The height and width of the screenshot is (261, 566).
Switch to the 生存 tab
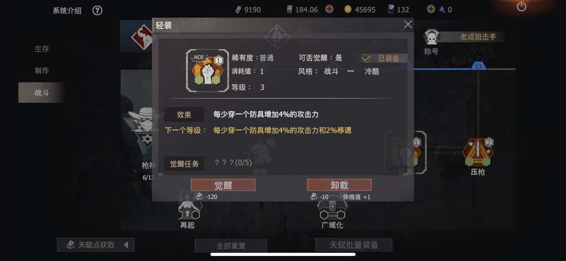pyautogui.click(x=42, y=49)
